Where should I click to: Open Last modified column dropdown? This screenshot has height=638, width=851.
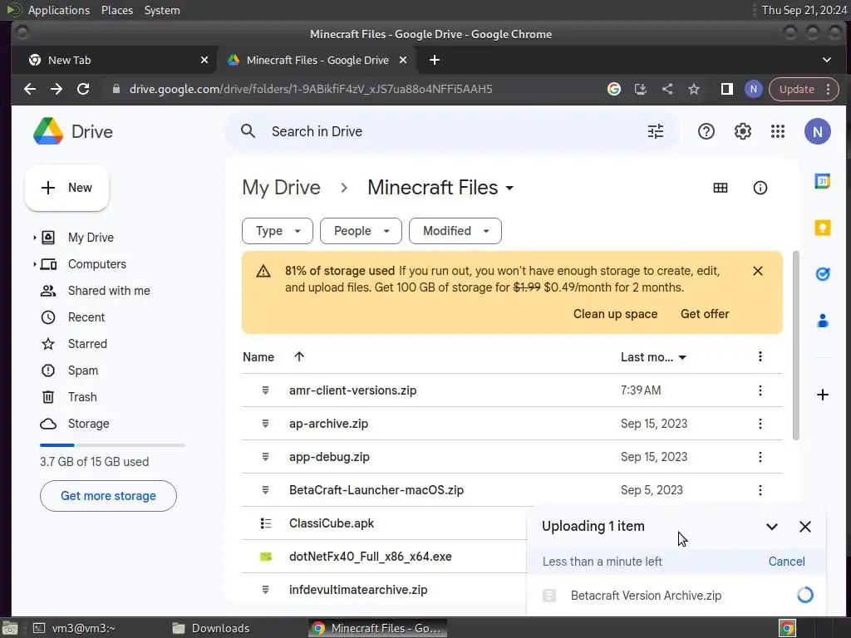(682, 357)
